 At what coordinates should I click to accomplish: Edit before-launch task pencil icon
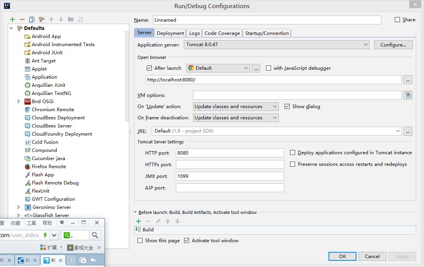coord(158,221)
